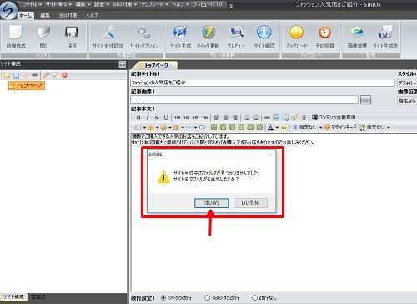This screenshot has width=417, height=304.
Task: Open the 画像位置 指定なし dropdown
Action: point(407,100)
